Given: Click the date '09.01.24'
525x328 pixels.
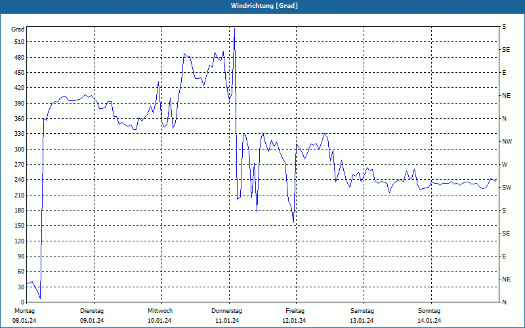Looking at the screenshot, I should (92, 321).
